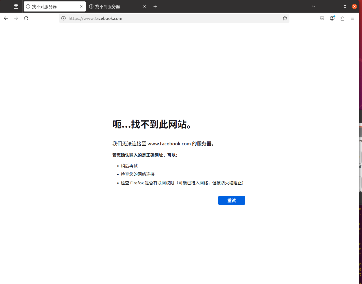Reload the current page

tap(26, 18)
